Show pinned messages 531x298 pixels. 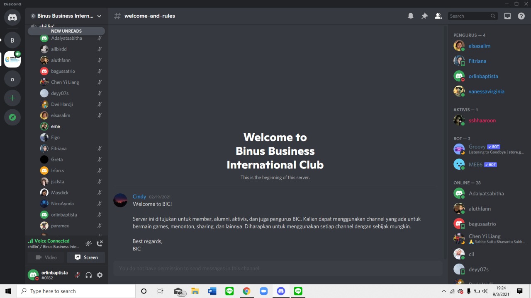[x=424, y=16]
